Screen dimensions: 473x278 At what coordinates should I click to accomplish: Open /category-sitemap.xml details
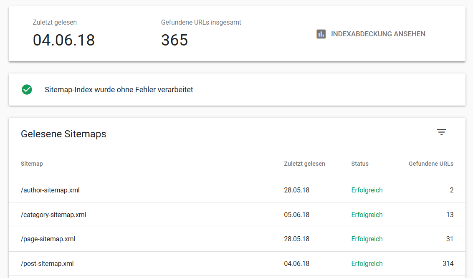(x=53, y=215)
